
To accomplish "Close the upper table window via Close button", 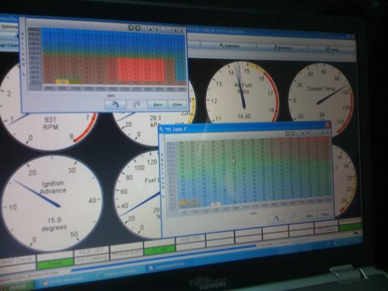I will point(177,105).
